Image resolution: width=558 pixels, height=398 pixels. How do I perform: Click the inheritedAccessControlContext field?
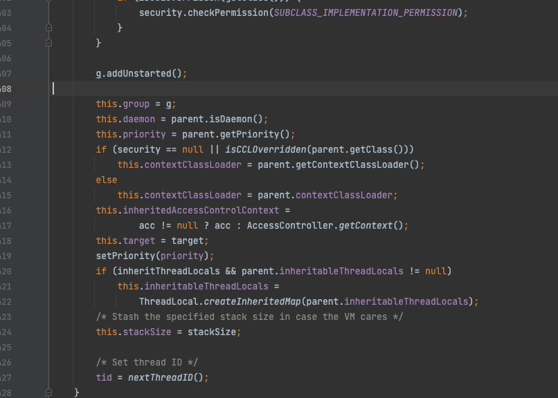tap(201, 211)
